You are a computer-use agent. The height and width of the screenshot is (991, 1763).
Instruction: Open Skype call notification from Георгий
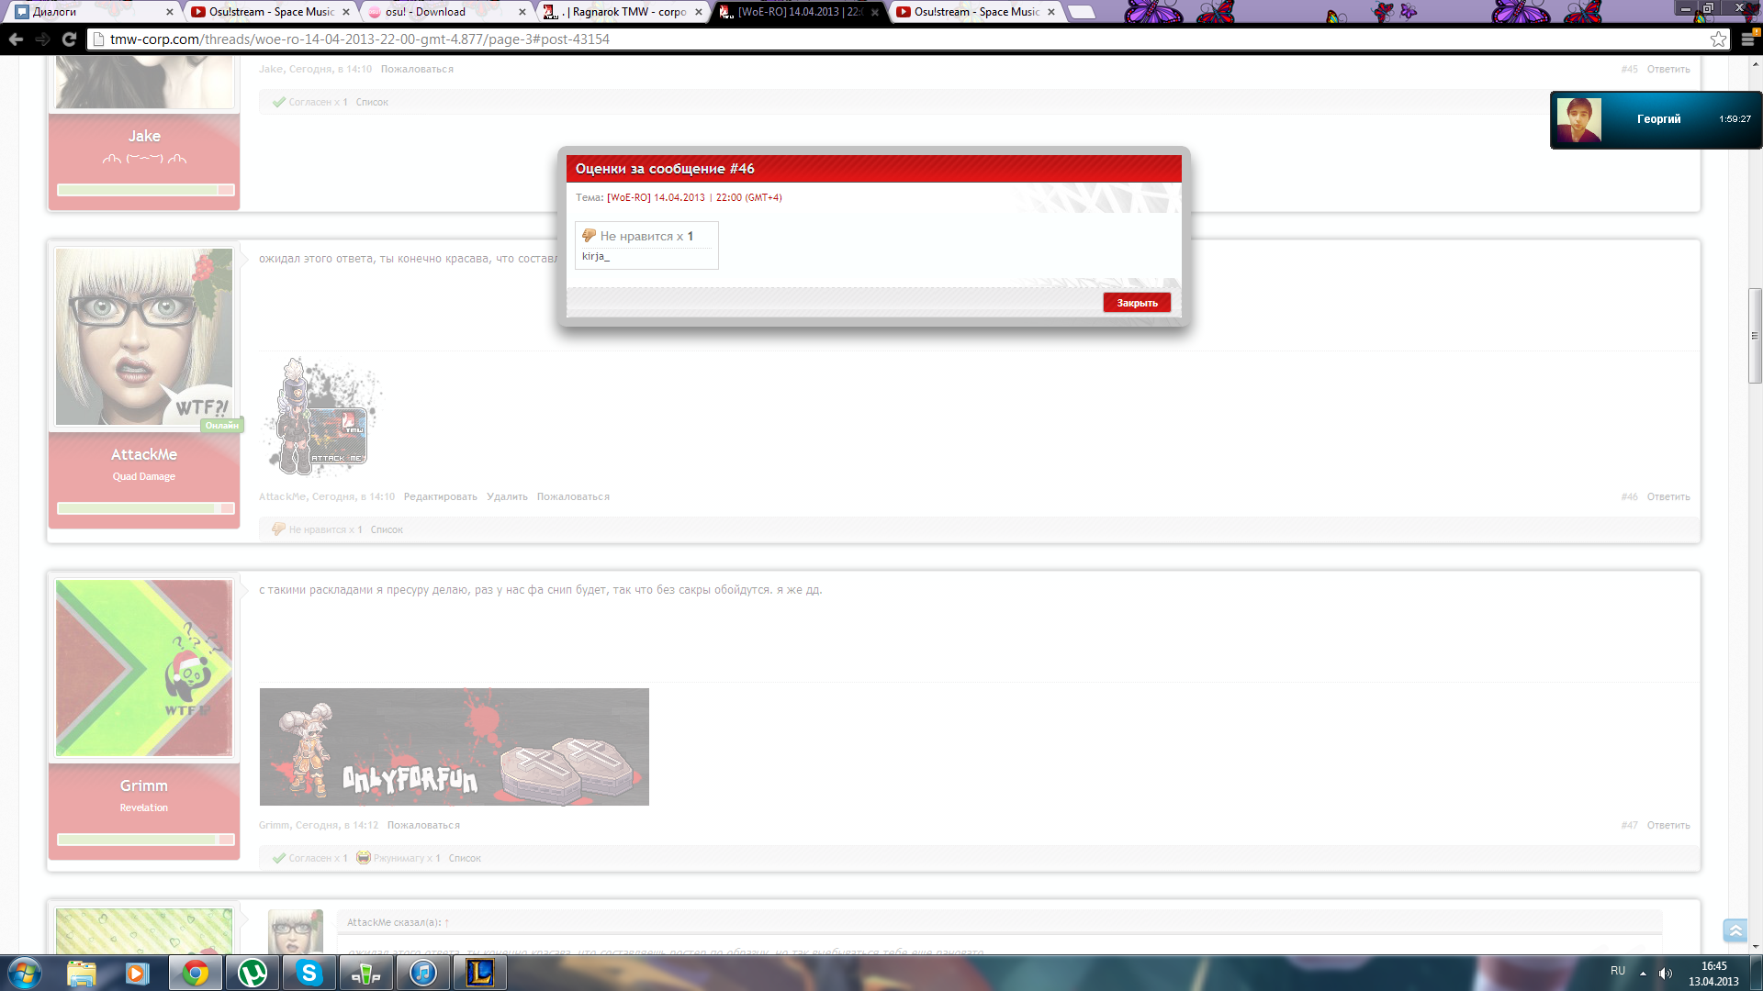coord(1656,119)
